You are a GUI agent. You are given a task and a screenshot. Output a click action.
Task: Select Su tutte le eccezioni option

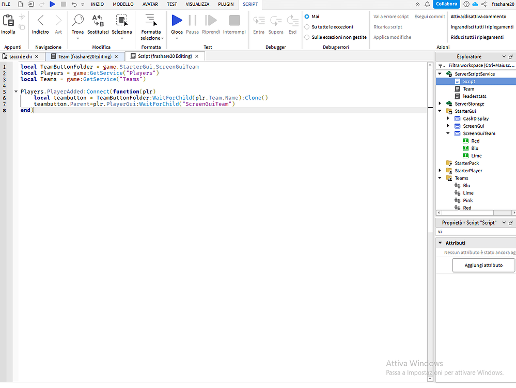coord(307,27)
